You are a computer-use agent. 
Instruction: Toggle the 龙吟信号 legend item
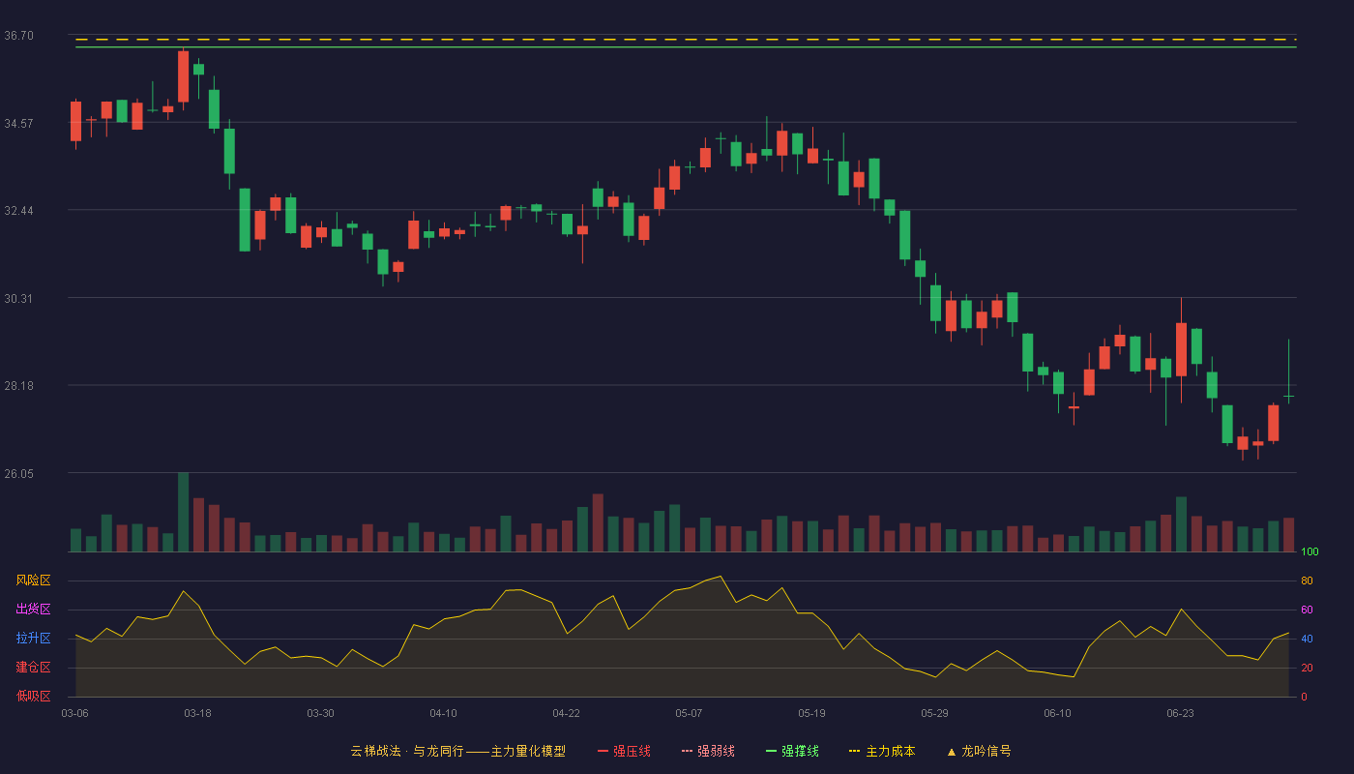(979, 751)
